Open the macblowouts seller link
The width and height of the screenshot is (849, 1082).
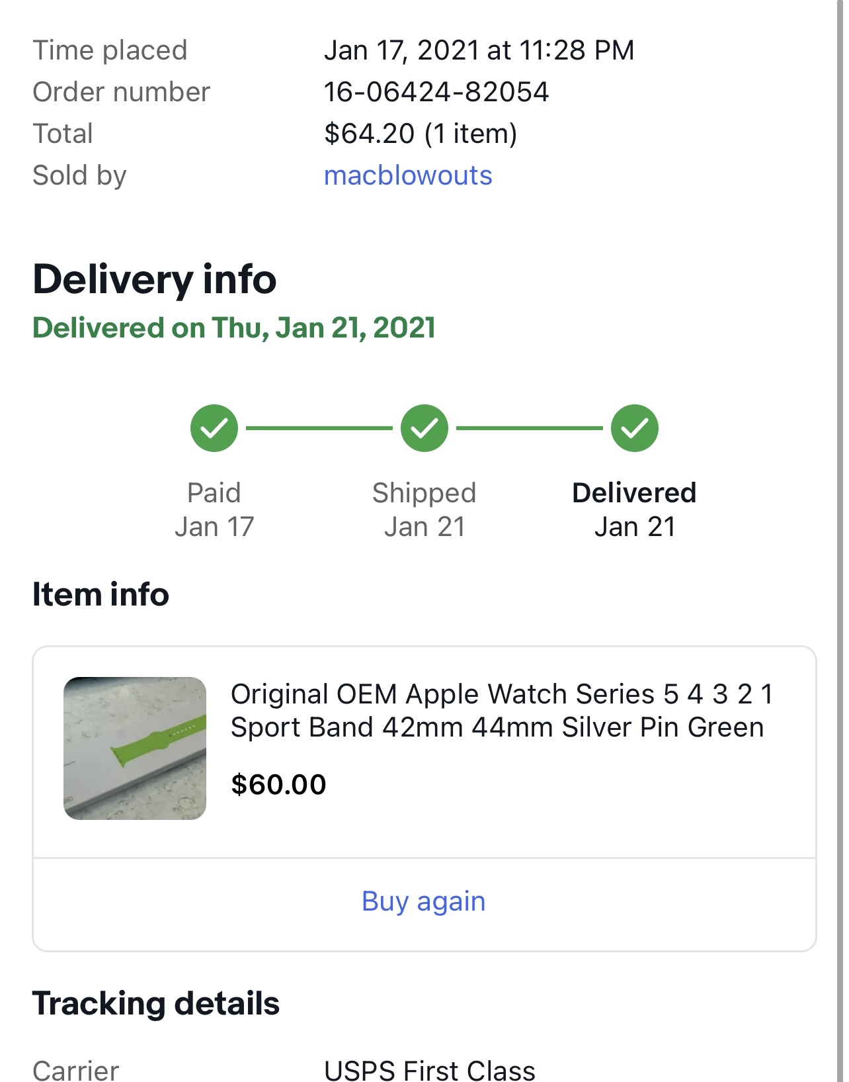point(408,175)
